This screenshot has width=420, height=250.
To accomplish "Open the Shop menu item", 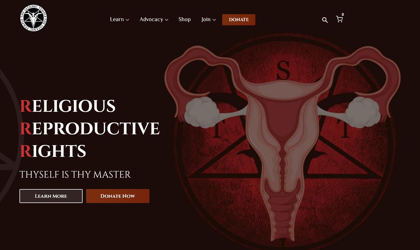I will point(185,19).
